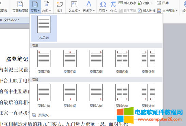This screenshot has width=186, height=126.
Task: Open the WordArt (艺术字) tool
Action: (x=89, y=4)
